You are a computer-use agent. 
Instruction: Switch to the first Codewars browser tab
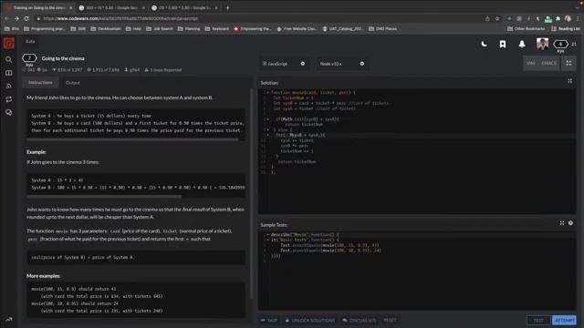click(39, 7)
